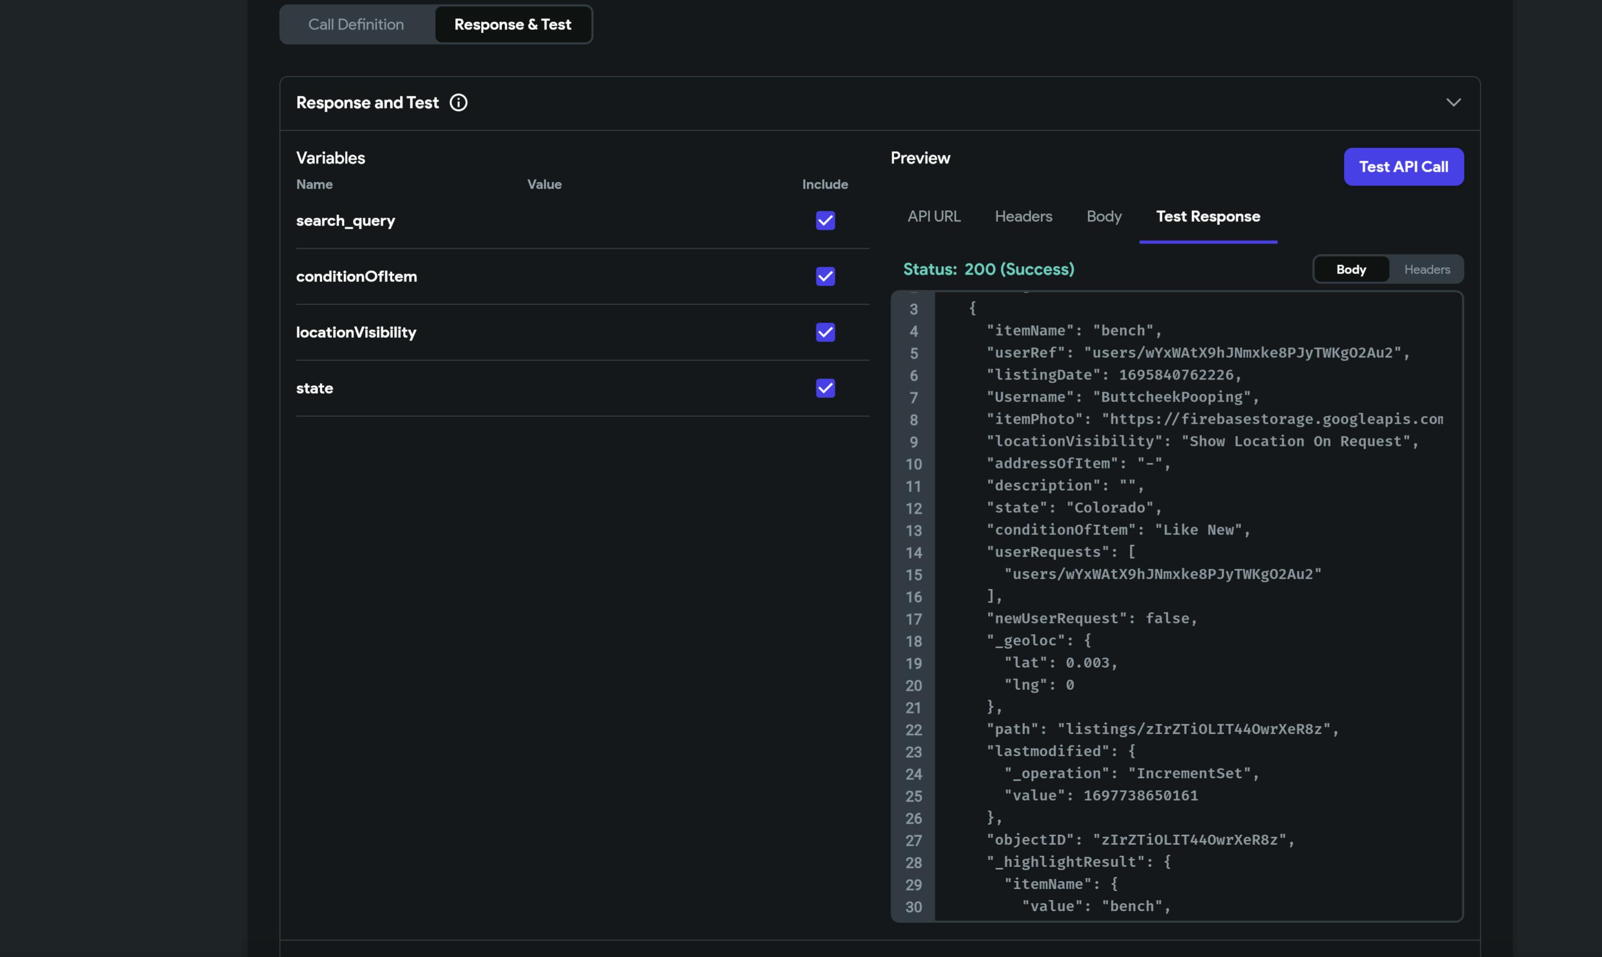The height and width of the screenshot is (957, 1602).
Task: Select the Response & Test tab
Action: pos(513,25)
